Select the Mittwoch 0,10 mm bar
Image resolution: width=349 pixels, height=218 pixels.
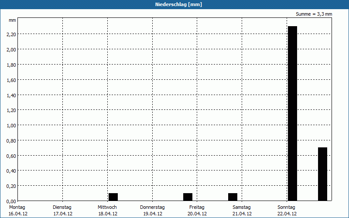(x=113, y=197)
